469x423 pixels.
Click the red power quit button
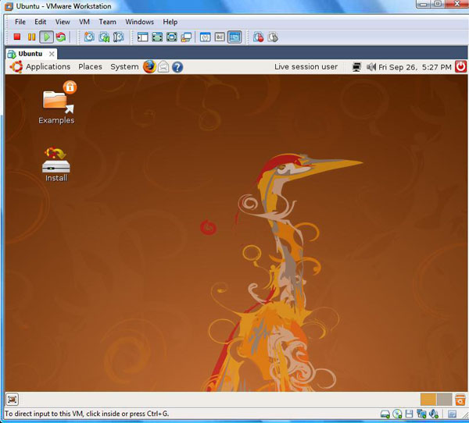click(460, 66)
